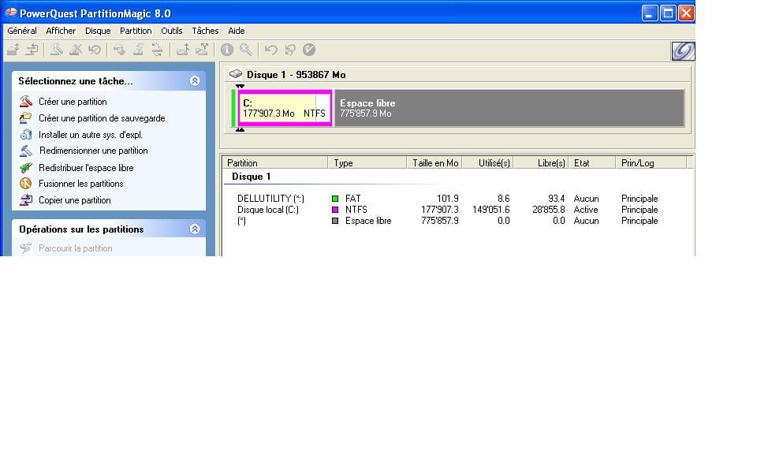Click Créer une partition de sauvegarde link
757x473 pixels.
point(102,117)
